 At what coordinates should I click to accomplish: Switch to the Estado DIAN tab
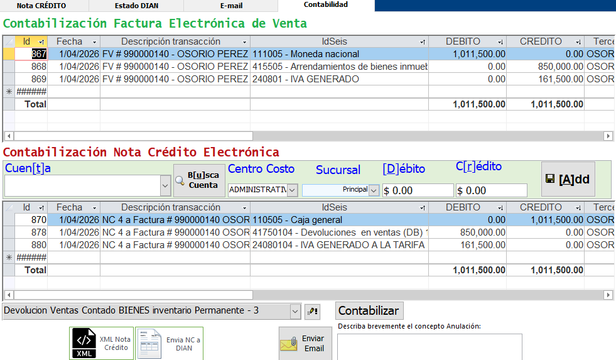pos(136,6)
